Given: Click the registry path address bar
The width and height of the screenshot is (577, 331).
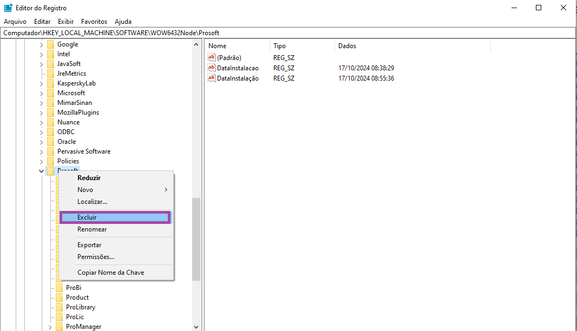Looking at the screenshot, I should coord(288,33).
